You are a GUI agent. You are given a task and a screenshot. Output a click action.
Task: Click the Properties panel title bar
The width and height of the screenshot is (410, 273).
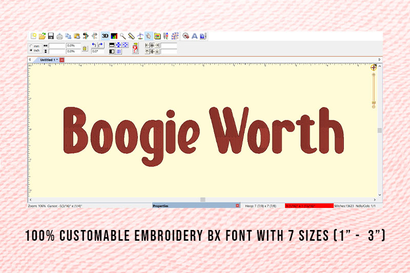tap(196, 205)
